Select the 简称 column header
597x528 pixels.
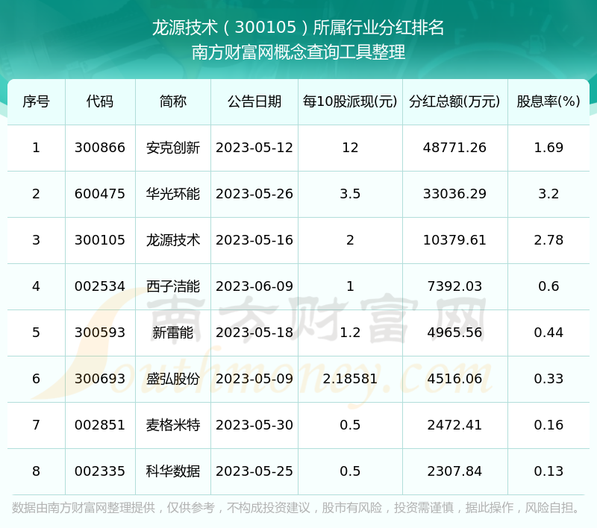point(173,101)
